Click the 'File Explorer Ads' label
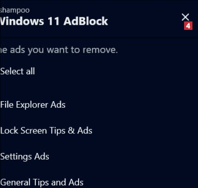 [x=33, y=104]
